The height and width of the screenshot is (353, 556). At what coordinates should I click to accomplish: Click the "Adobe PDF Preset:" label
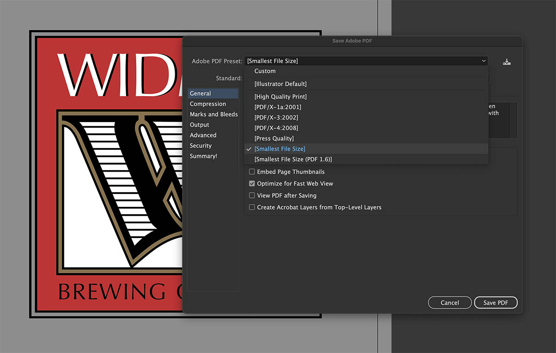click(217, 61)
